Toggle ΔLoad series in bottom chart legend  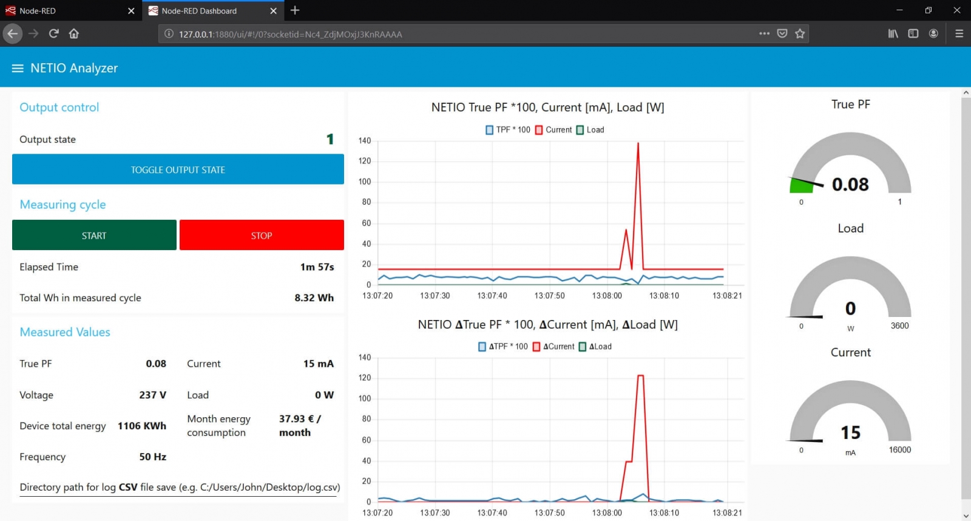[595, 347]
